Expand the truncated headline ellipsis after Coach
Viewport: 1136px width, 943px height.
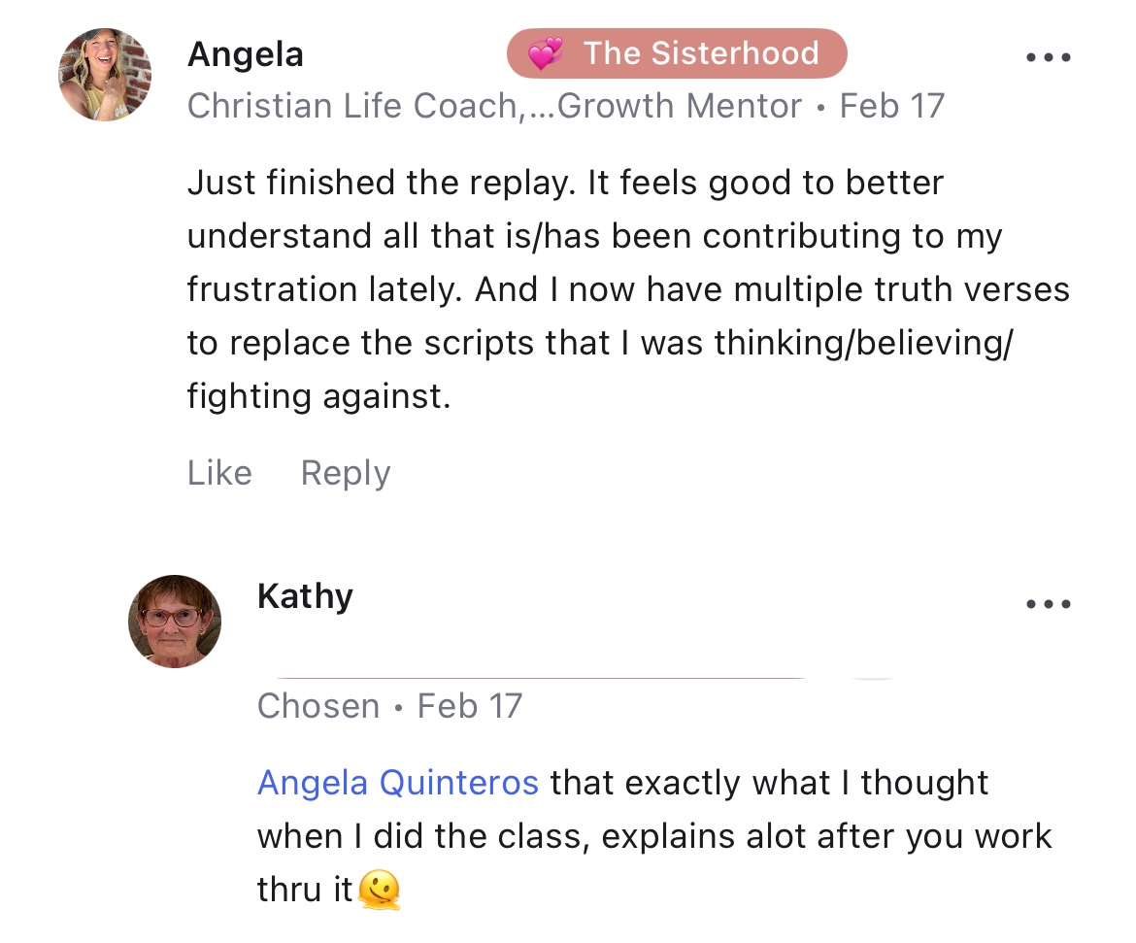pos(540,106)
